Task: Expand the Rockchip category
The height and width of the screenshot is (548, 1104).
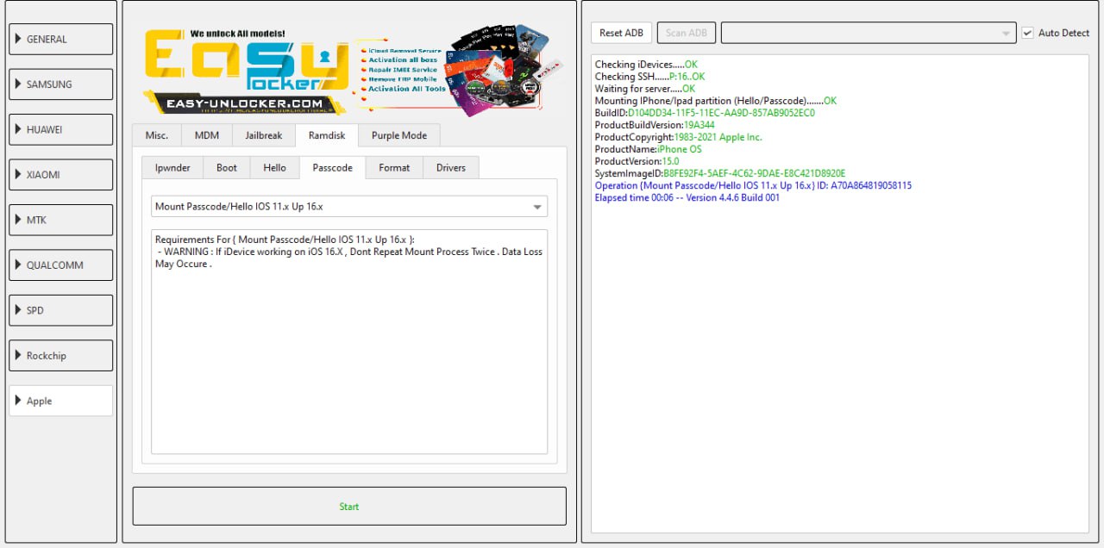Action: coord(61,356)
